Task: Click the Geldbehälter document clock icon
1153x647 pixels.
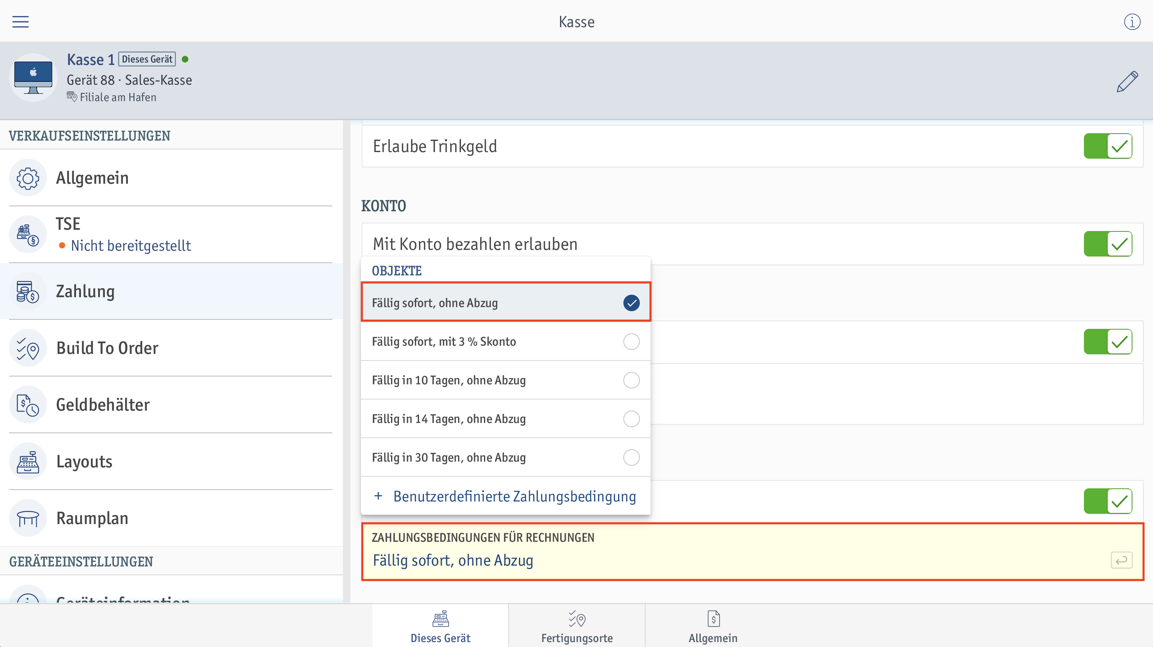Action: pos(28,405)
